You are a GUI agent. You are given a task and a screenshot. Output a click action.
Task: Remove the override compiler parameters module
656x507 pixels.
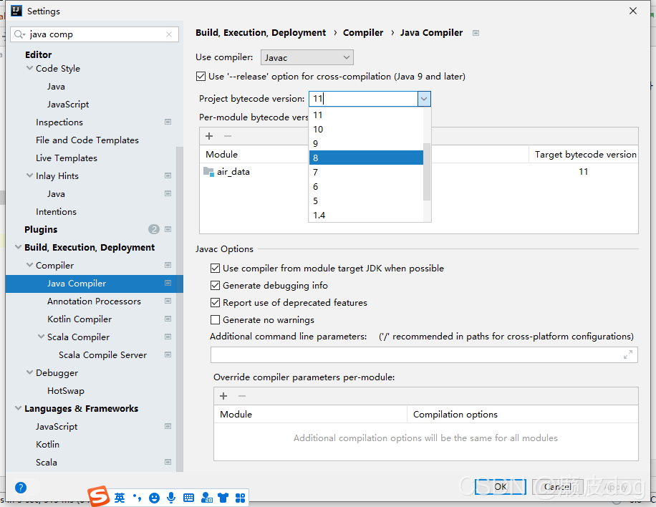pos(242,396)
